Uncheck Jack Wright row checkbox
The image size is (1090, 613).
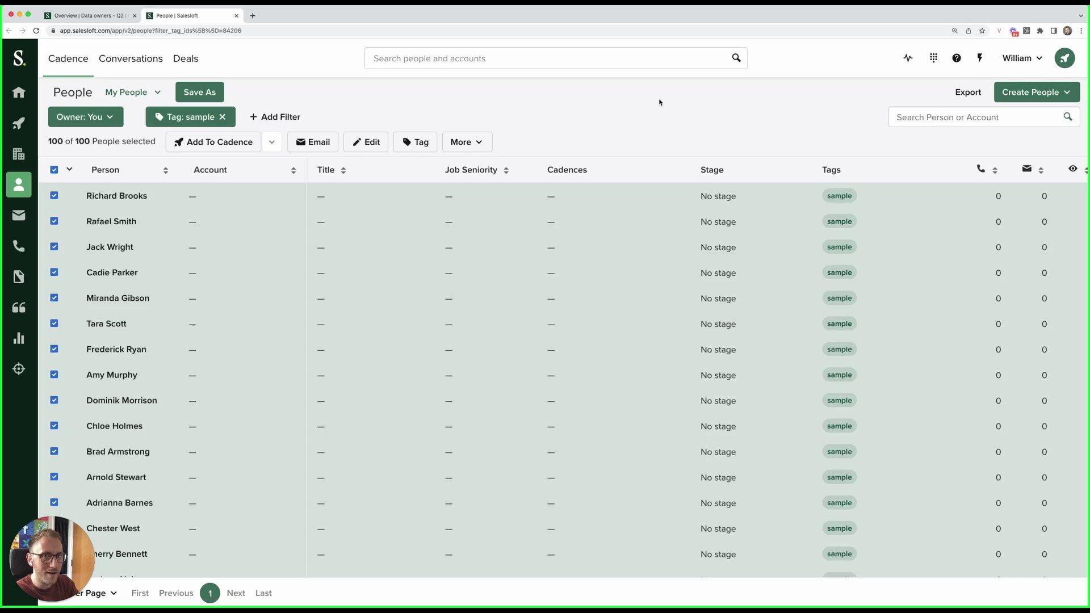(54, 247)
